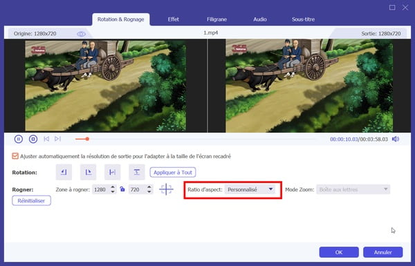Jump to previous frame
415x266 pixels.
(46, 139)
